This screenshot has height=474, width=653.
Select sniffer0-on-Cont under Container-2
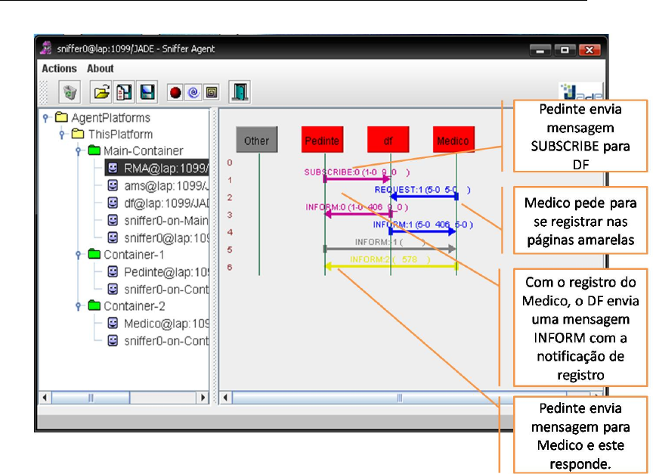158,341
